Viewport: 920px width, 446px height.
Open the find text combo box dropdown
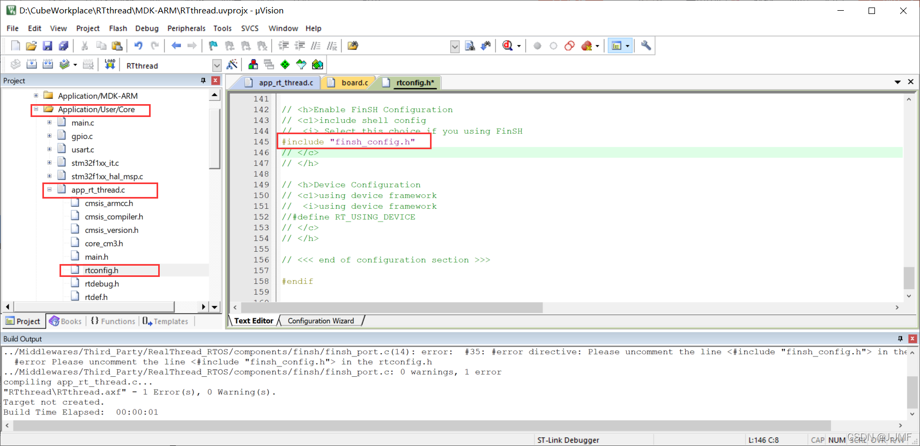[x=455, y=46]
